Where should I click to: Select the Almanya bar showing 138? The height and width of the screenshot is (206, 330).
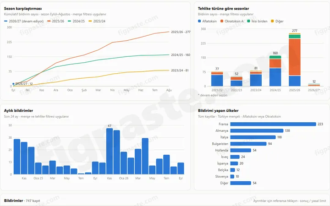[x=257, y=131]
